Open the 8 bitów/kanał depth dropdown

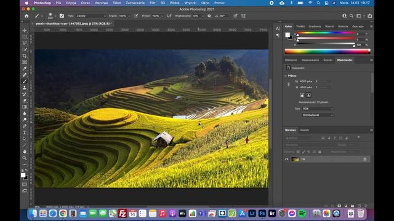[x=318, y=115]
